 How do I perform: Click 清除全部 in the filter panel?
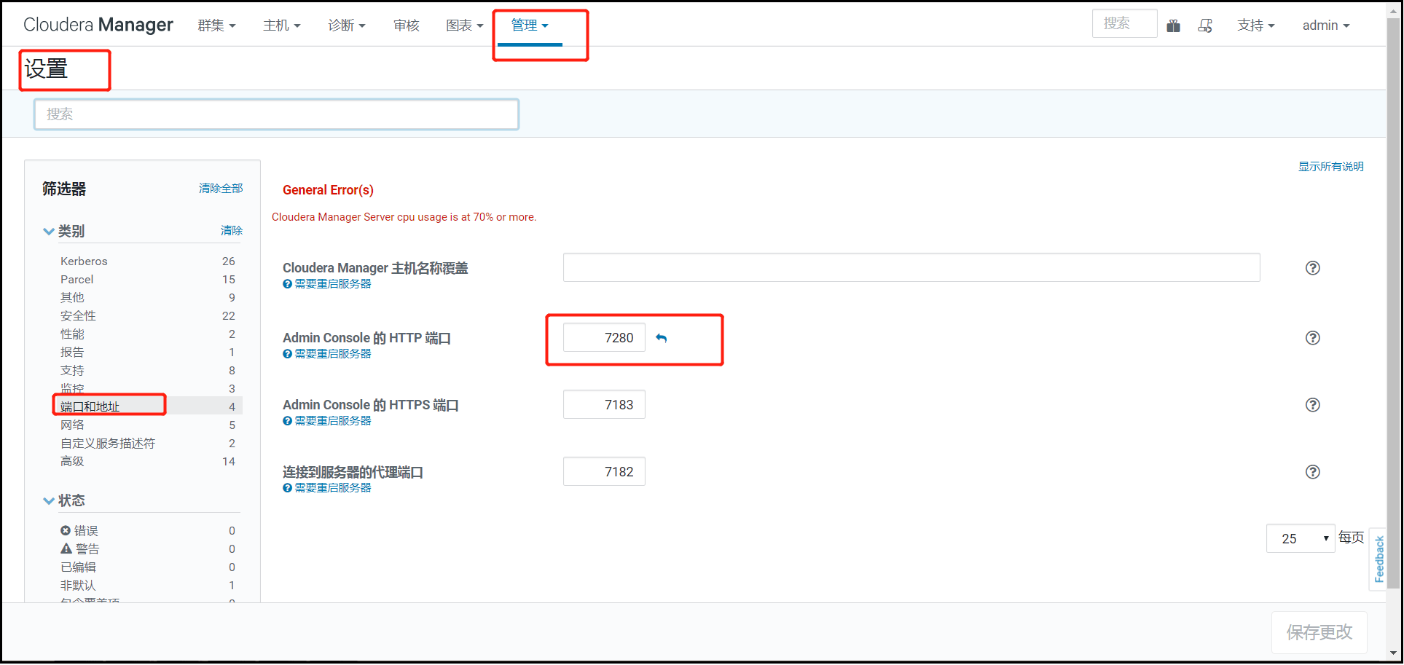tap(221, 189)
